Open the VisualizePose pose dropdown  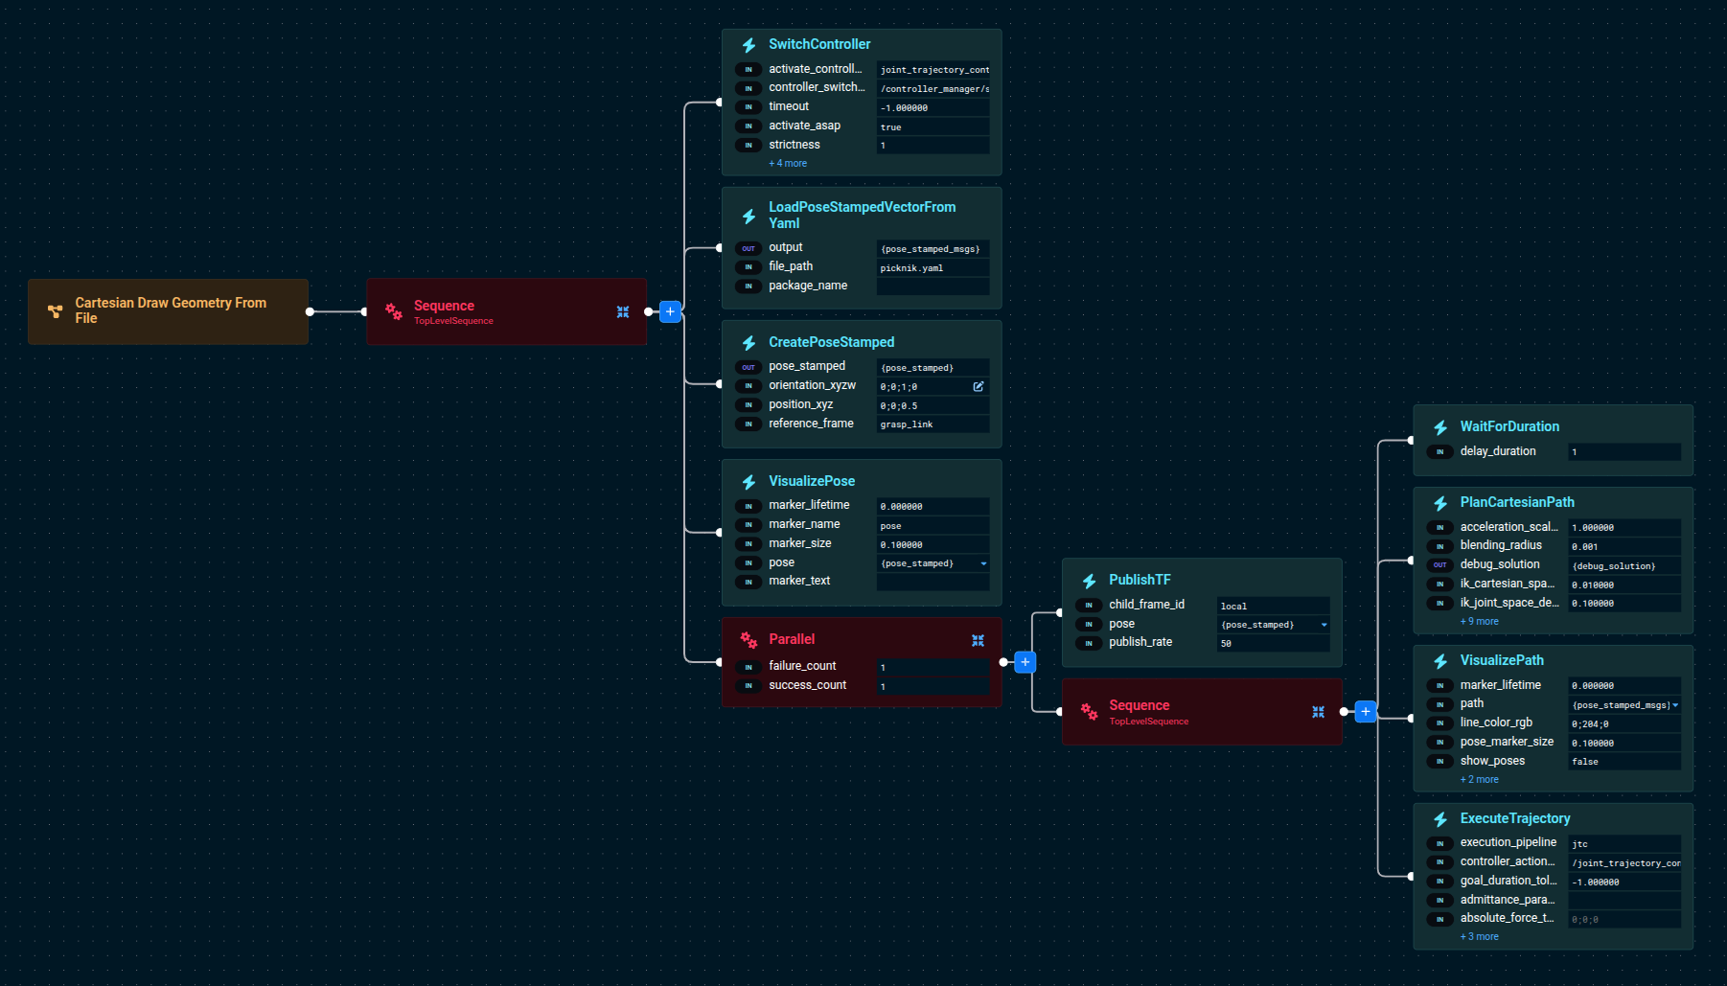pyautogui.click(x=983, y=563)
